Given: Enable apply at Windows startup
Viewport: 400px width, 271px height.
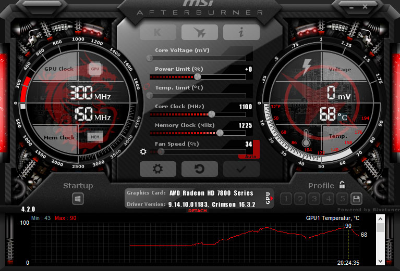Looking at the screenshot, I should [x=78, y=199].
